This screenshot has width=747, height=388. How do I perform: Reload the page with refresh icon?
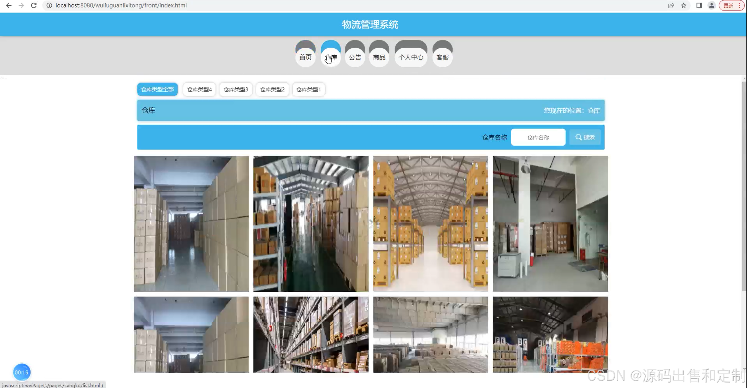point(34,5)
